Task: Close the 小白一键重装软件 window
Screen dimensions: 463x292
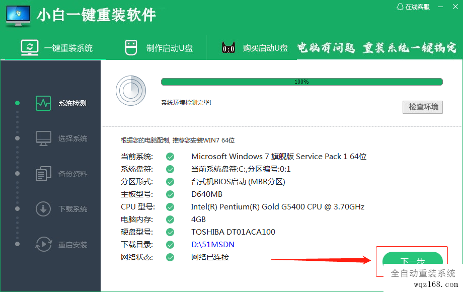Action: tap(455, 7)
